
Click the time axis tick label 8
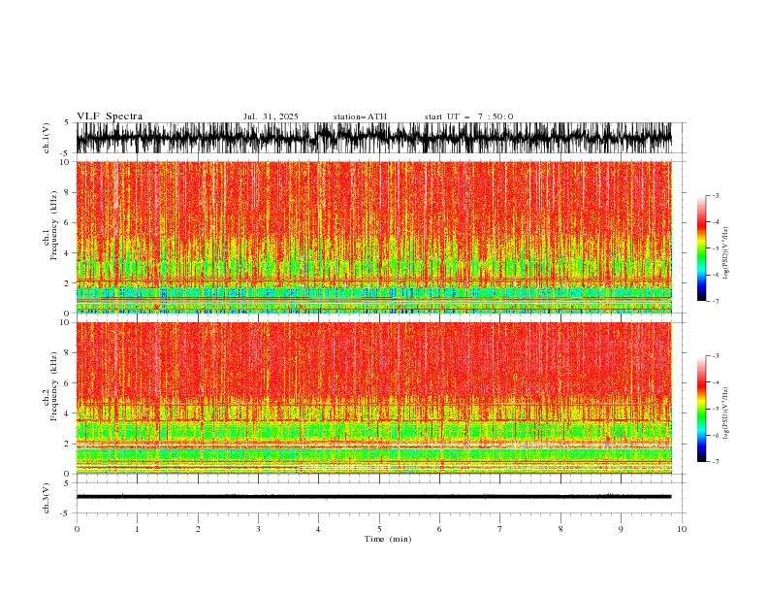click(x=560, y=529)
